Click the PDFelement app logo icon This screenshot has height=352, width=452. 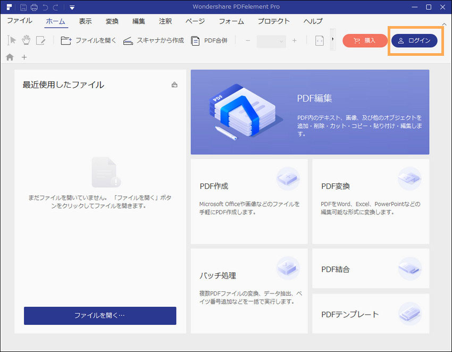tap(10, 7)
